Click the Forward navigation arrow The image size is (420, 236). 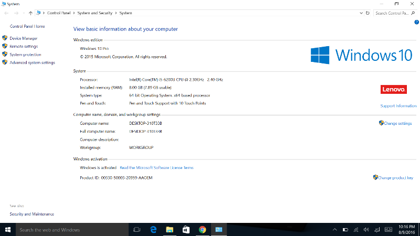click(16, 13)
